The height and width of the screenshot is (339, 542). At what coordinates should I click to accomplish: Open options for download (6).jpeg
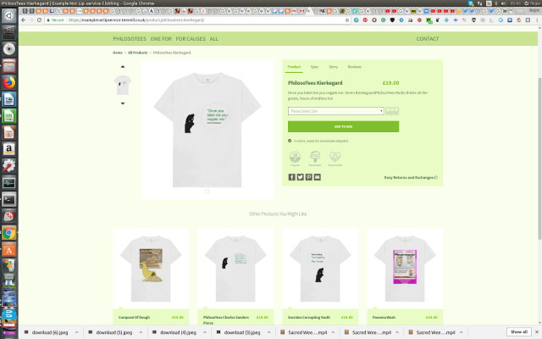click(77, 332)
